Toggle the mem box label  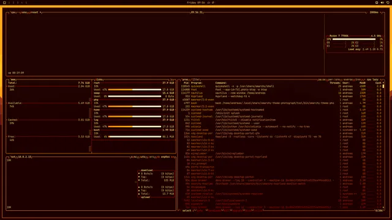13,79
